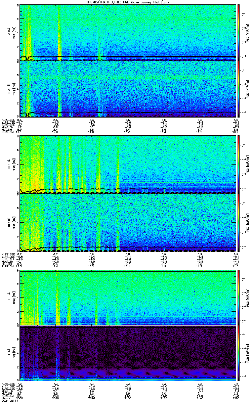Click the '2100' time tick label at bottom
Screen dimensions: 252x403
[128, 398]
